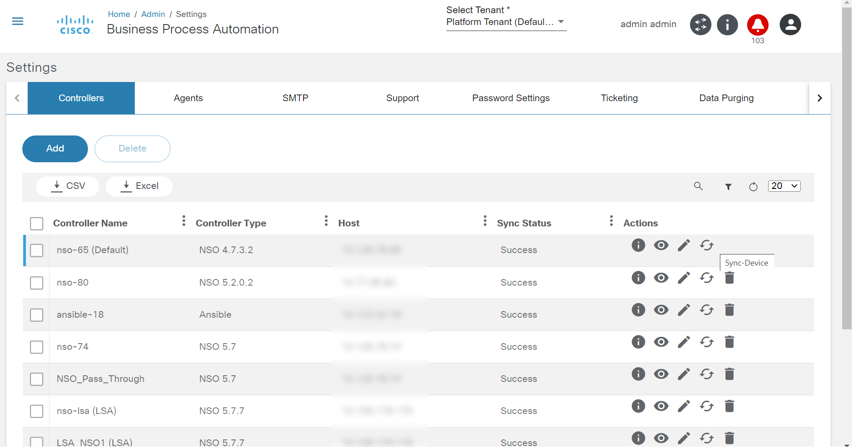Viewport: 852px width, 447px height.
Task: Open the Password Settings tab
Action: click(511, 98)
